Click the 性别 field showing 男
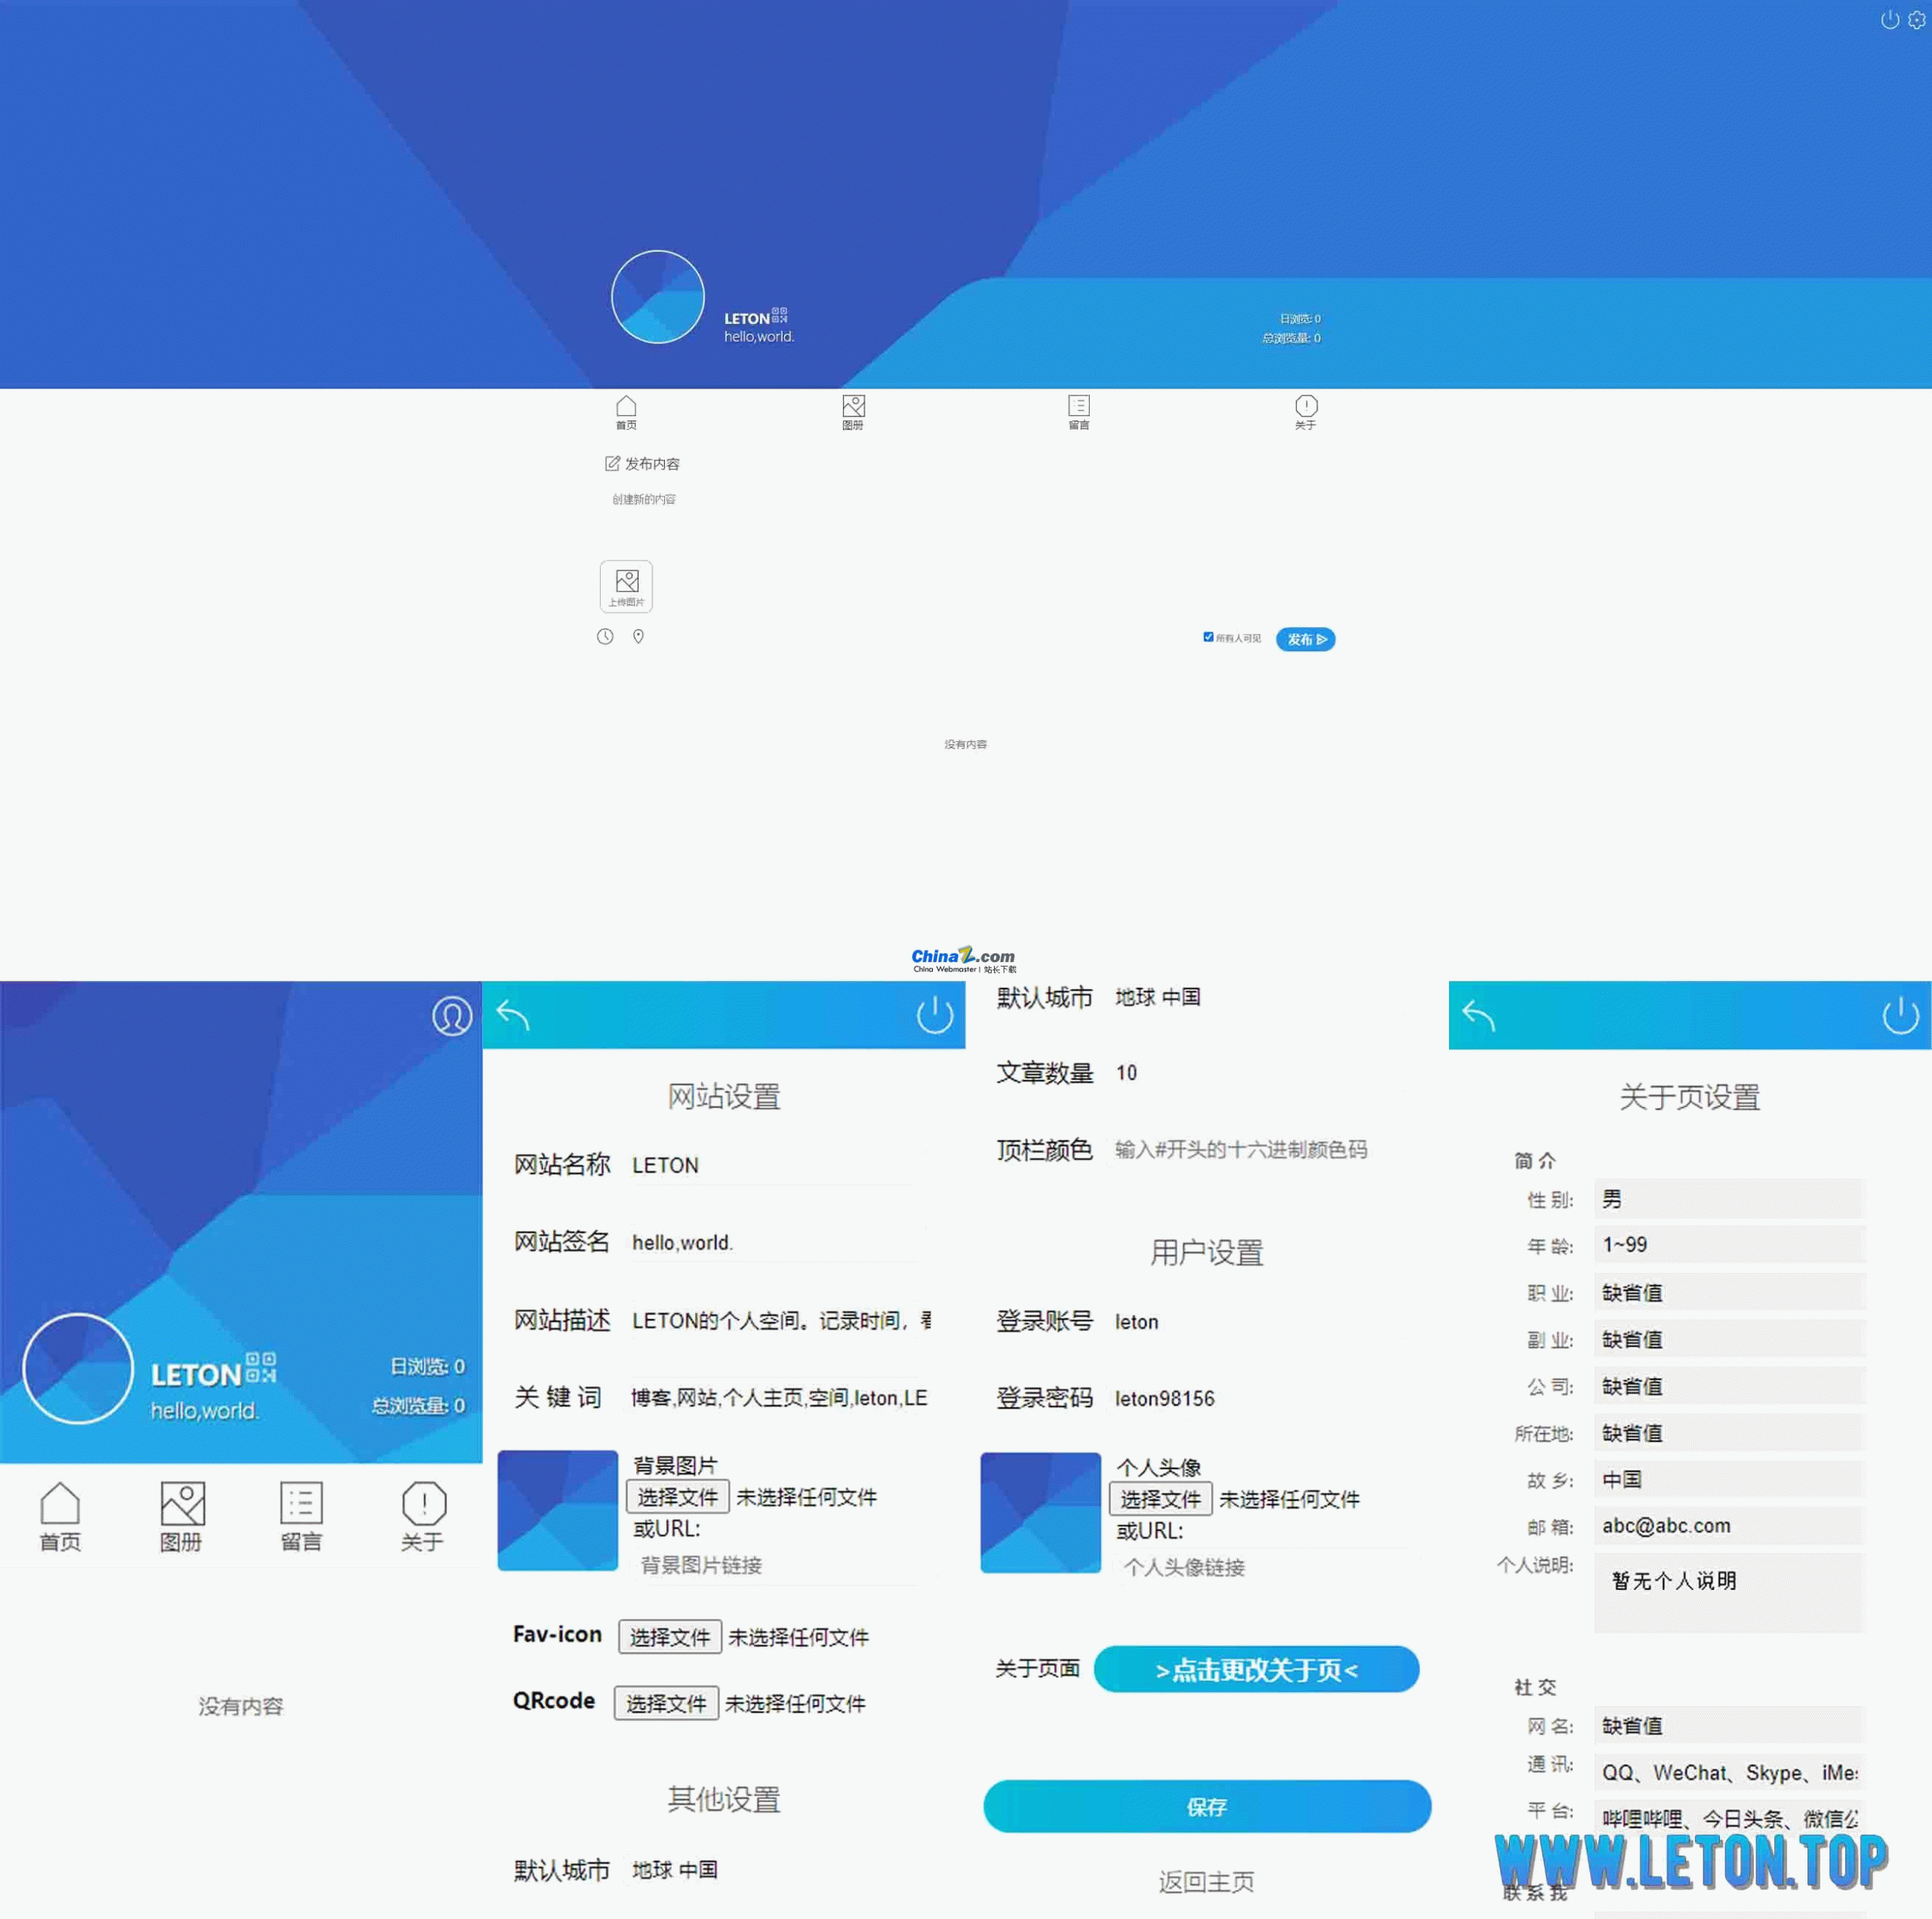1932x1919 pixels. [1730, 1199]
